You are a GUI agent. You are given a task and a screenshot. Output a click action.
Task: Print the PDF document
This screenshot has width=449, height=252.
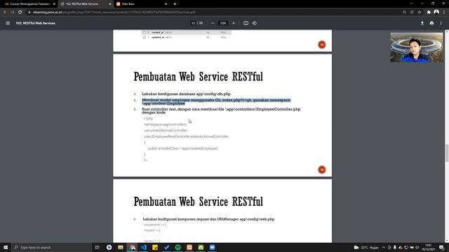point(431,23)
